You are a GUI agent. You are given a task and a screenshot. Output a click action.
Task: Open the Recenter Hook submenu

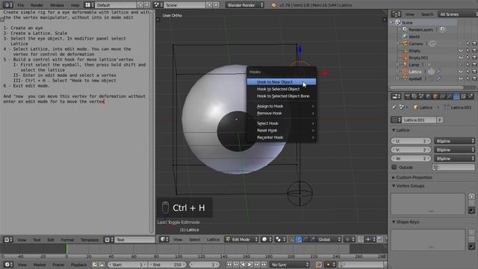tap(282, 137)
